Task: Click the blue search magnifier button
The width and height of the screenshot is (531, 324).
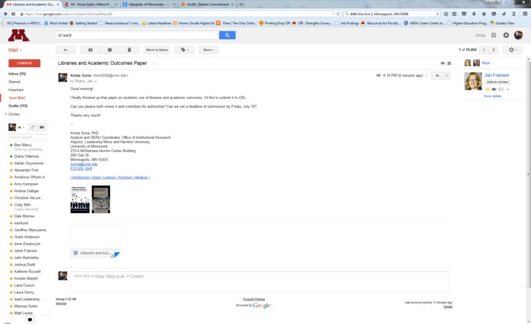Action: 227,35
